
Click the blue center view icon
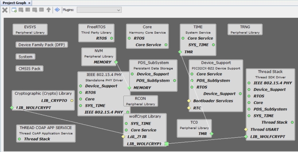tap(57, 10)
